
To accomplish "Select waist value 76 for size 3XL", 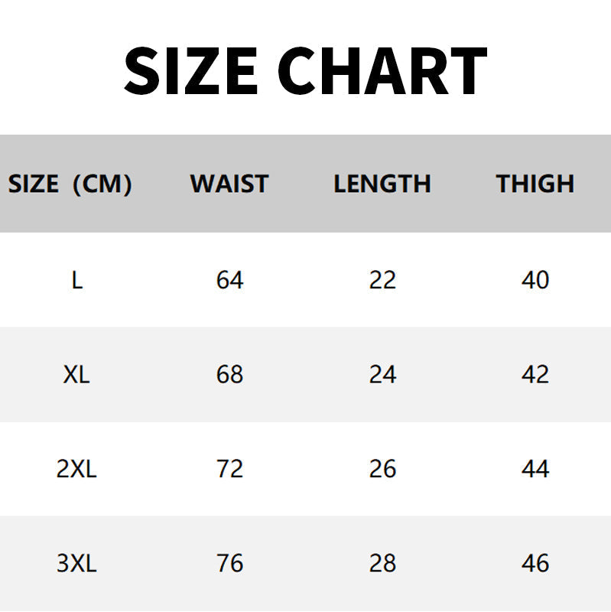I will (x=229, y=564).
